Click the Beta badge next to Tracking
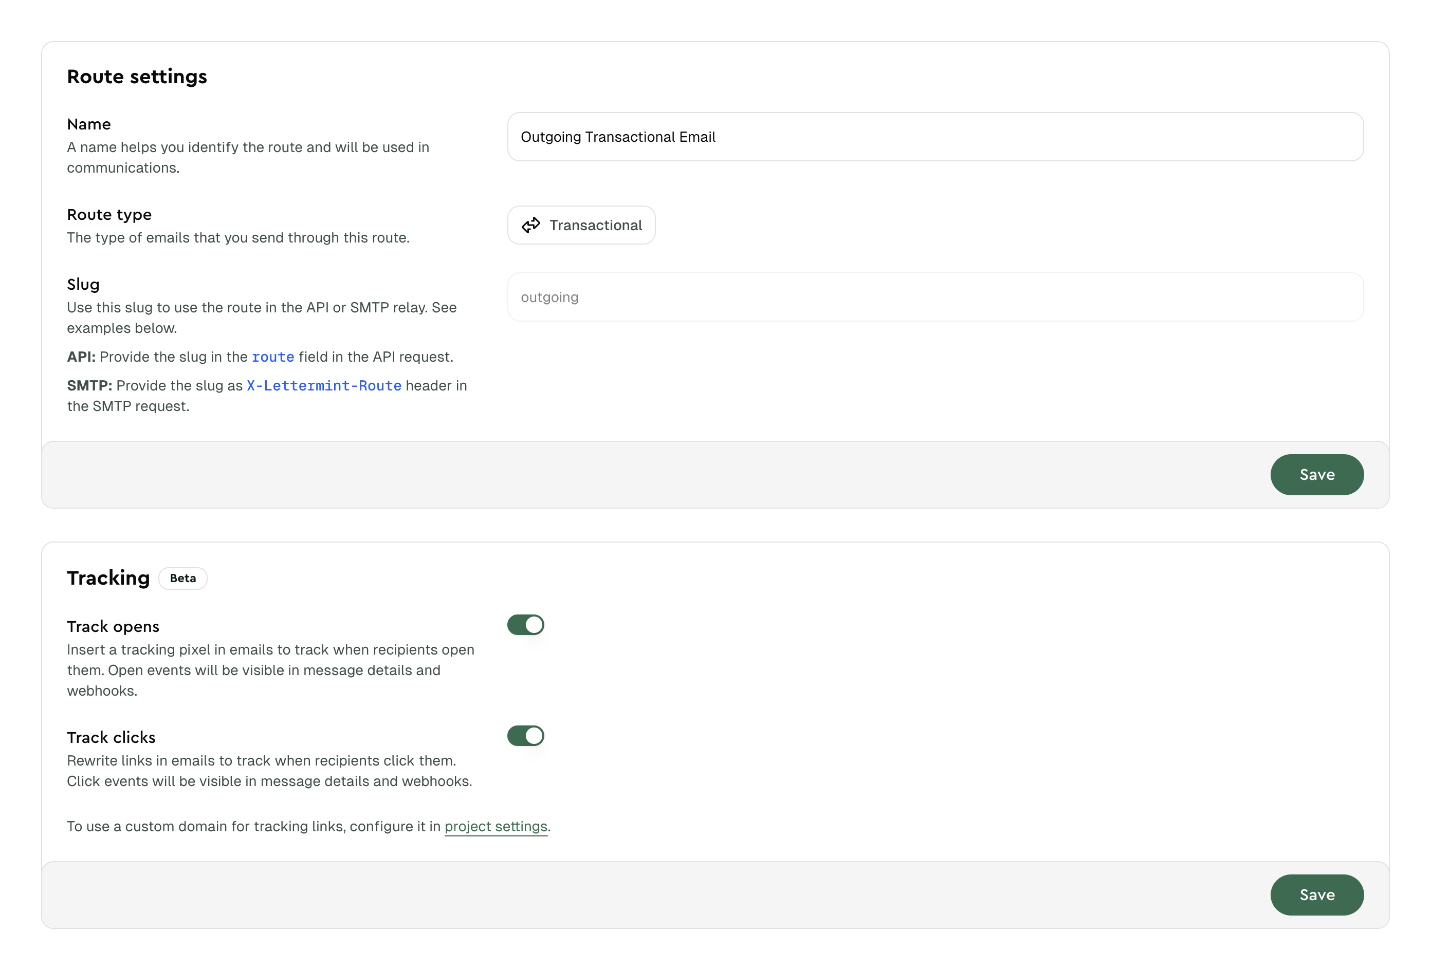 tap(183, 578)
